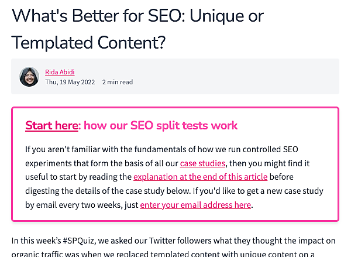Click the publish date 'Thu, 19 May 2022'

point(71,82)
